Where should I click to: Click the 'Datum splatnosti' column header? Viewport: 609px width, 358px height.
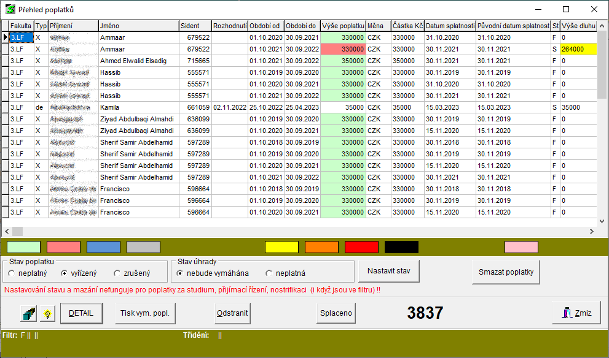450,26
